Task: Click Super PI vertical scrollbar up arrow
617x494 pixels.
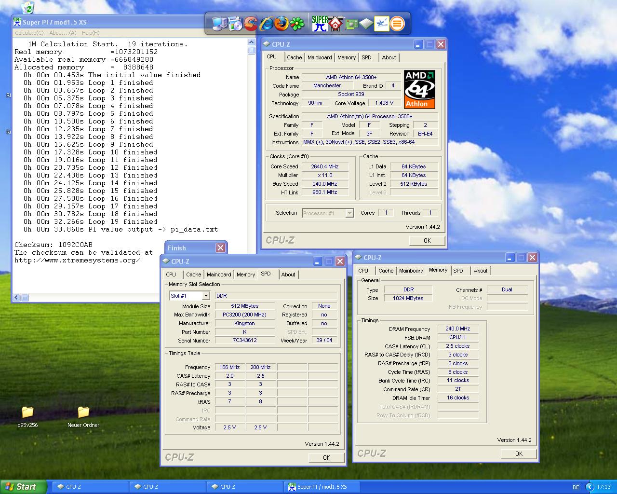Action: click(x=252, y=43)
